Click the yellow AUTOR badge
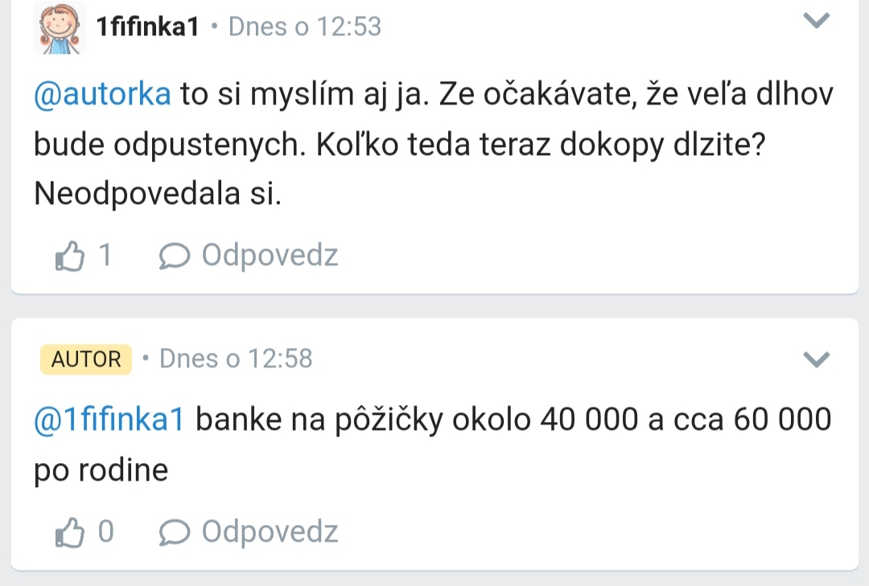Screen dimensions: 869x586 [x=86, y=359]
